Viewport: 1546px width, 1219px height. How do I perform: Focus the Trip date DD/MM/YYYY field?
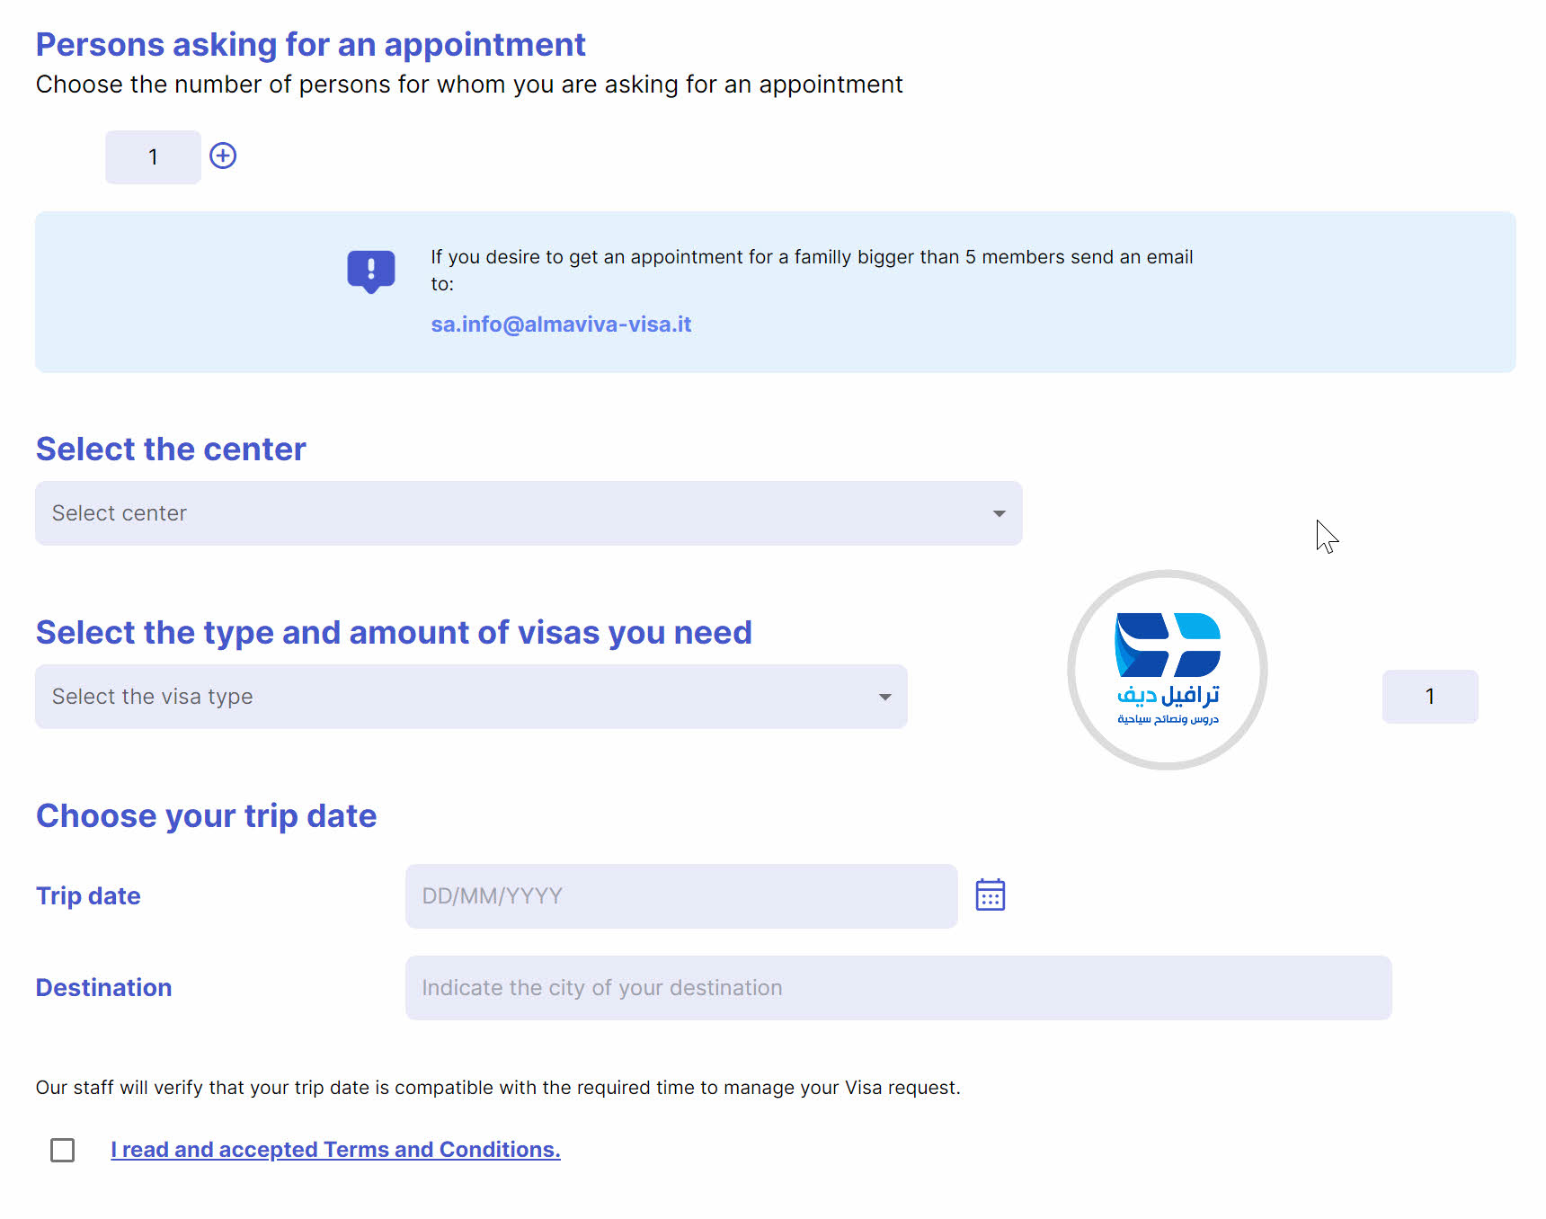coord(681,896)
